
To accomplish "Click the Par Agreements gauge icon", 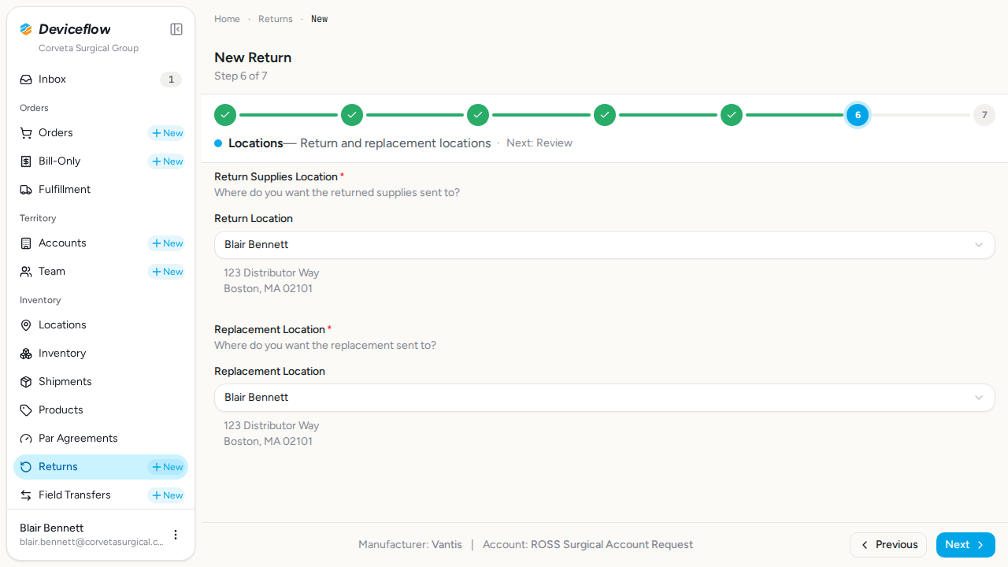I will [26, 439].
